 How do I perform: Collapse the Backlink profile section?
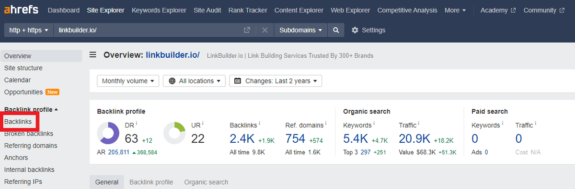pyautogui.click(x=31, y=110)
